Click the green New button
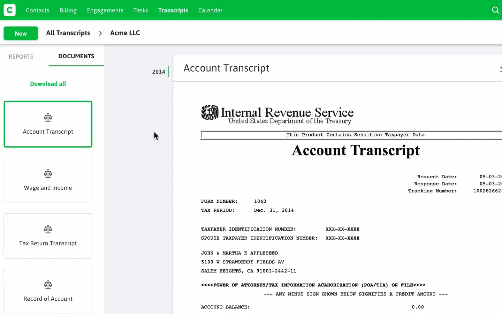Image resolution: width=502 pixels, height=314 pixels. click(x=21, y=33)
